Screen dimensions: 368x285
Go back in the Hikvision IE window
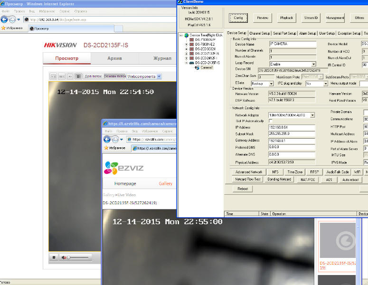(x=4, y=19)
